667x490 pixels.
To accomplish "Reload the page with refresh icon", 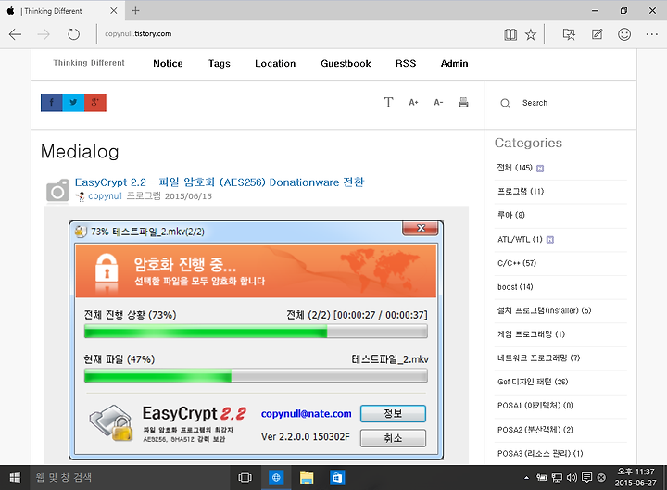I will [x=73, y=34].
